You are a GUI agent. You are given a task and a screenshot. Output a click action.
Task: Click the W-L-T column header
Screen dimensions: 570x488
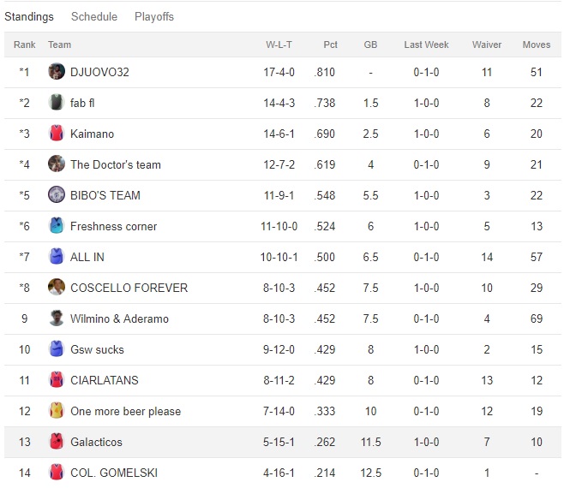tap(279, 45)
